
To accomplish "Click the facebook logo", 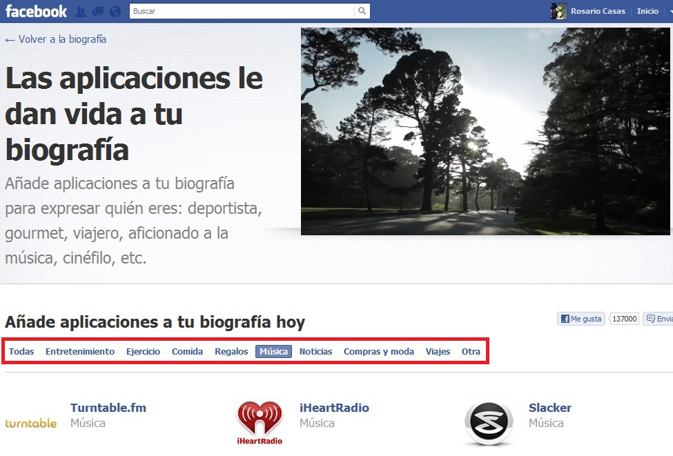I will point(36,11).
